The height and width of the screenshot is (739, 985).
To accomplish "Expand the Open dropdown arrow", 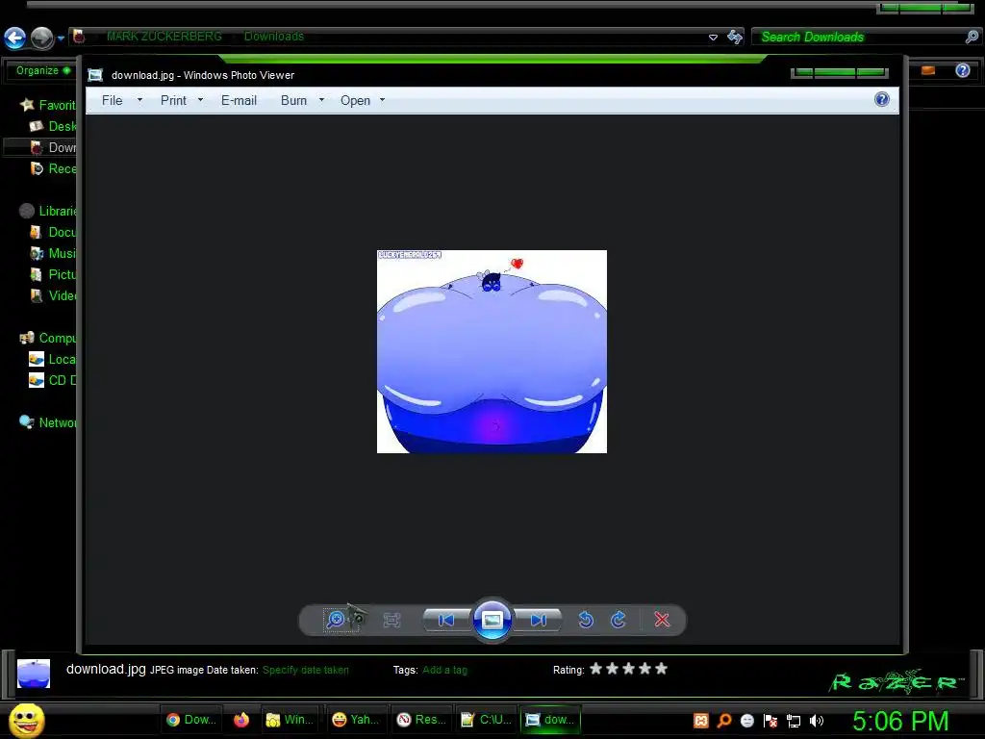I will pos(382,99).
